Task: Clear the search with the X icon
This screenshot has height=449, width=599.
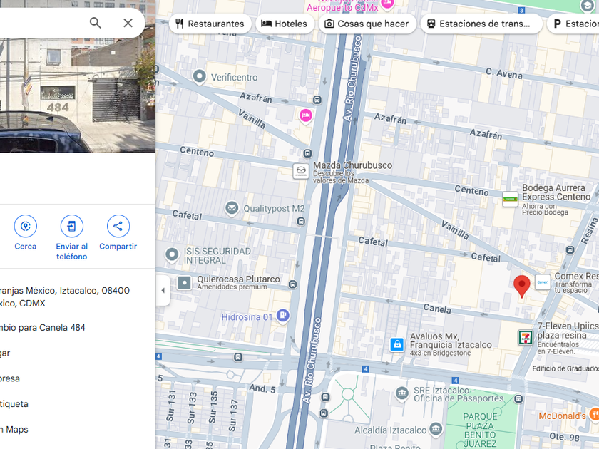Action: pyautogui.click(x=128, y=23)
